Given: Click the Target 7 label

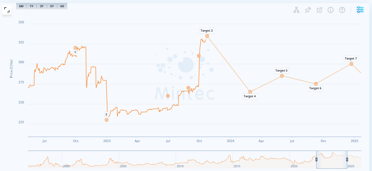Looking at the screenshot, I should (351, 58).
